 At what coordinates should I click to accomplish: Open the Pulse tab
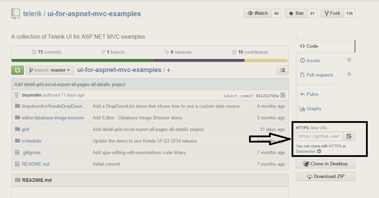312,94
